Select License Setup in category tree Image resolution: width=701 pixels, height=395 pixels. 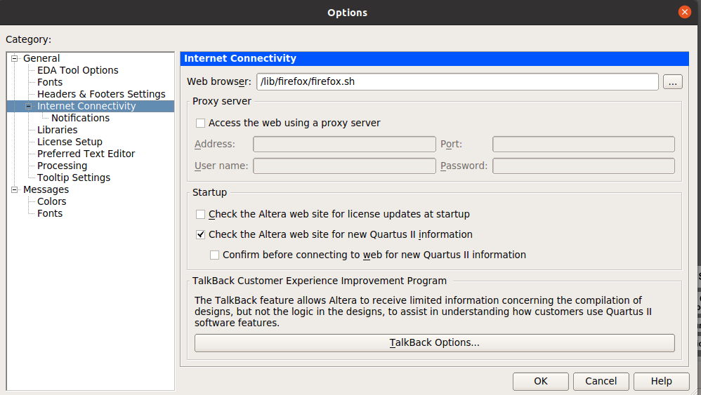pos(70,142)
